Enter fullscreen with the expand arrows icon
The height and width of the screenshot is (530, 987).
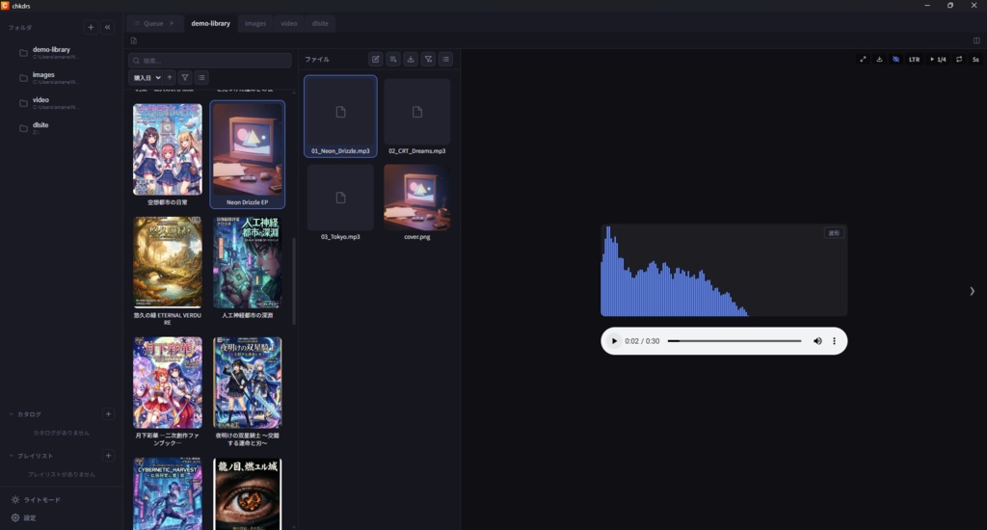(863, 59)
